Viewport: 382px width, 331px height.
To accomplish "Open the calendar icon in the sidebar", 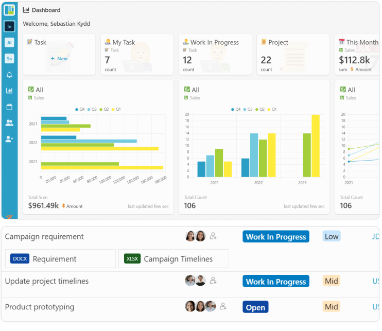I will point(9,107).
